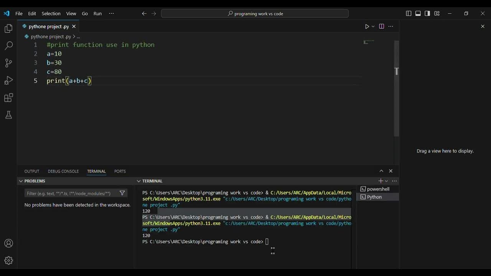Open Customize Layout icon in title bar
491x276 pixels.
click(437, 13)
